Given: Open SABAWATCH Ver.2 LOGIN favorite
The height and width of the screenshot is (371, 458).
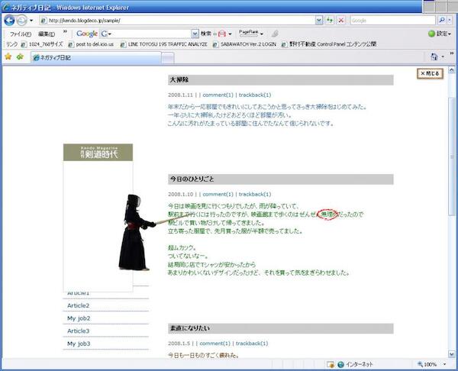Looking at the screenshot, I should 244,44.
